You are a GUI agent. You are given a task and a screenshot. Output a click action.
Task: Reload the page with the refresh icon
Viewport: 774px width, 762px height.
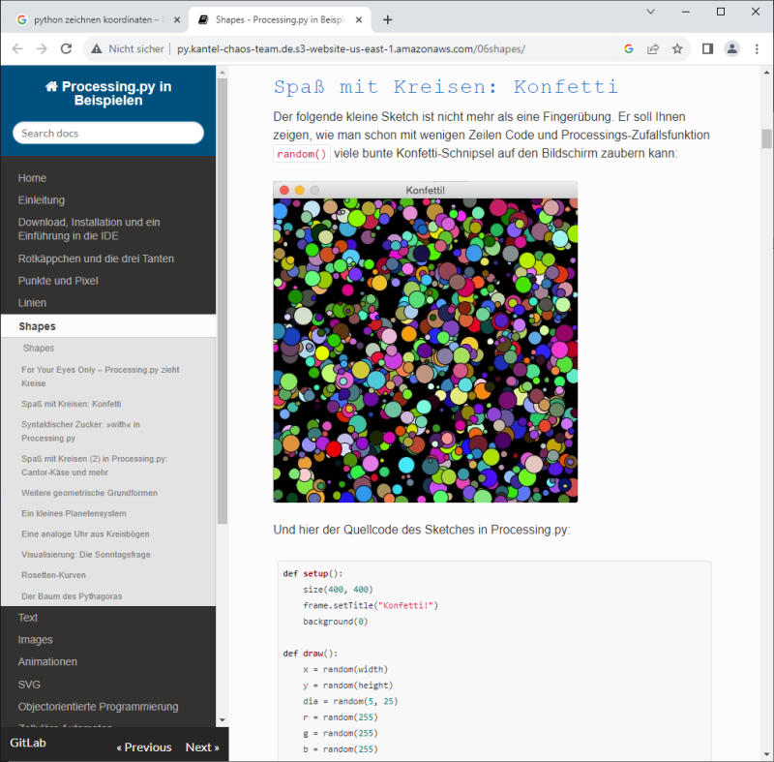pos(66,48)
